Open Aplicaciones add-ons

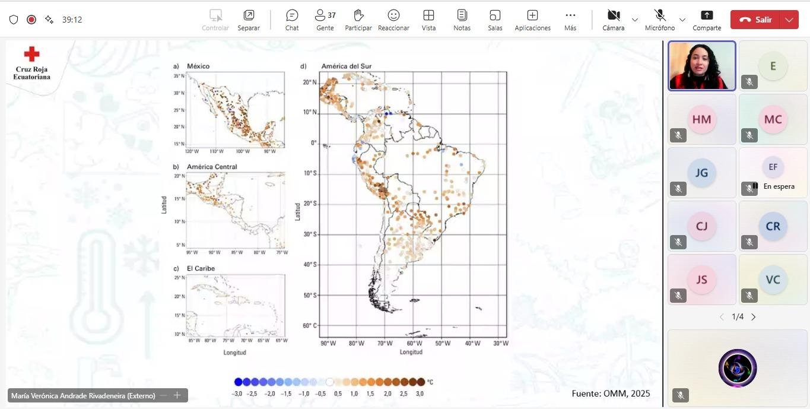(x=532, y=20)
